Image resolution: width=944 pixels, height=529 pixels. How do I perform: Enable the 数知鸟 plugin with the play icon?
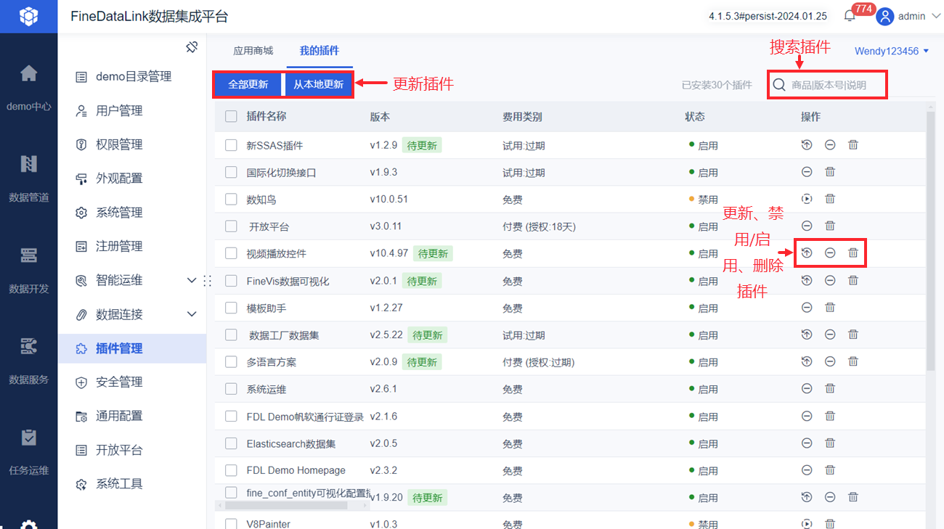pos(807,199)
